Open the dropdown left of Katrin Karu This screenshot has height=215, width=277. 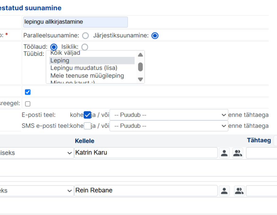point(36,153)
